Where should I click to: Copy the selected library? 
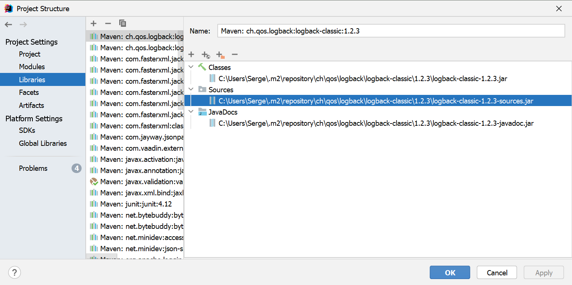pos(123,23)
